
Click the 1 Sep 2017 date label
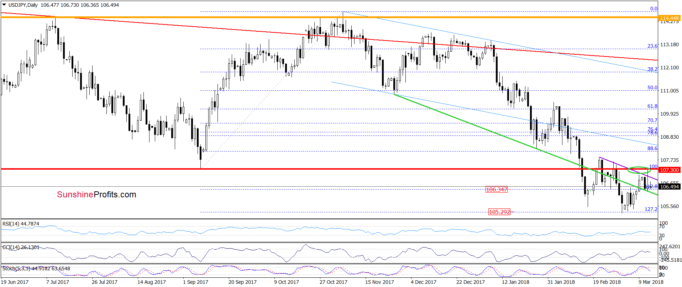[195, 282]
